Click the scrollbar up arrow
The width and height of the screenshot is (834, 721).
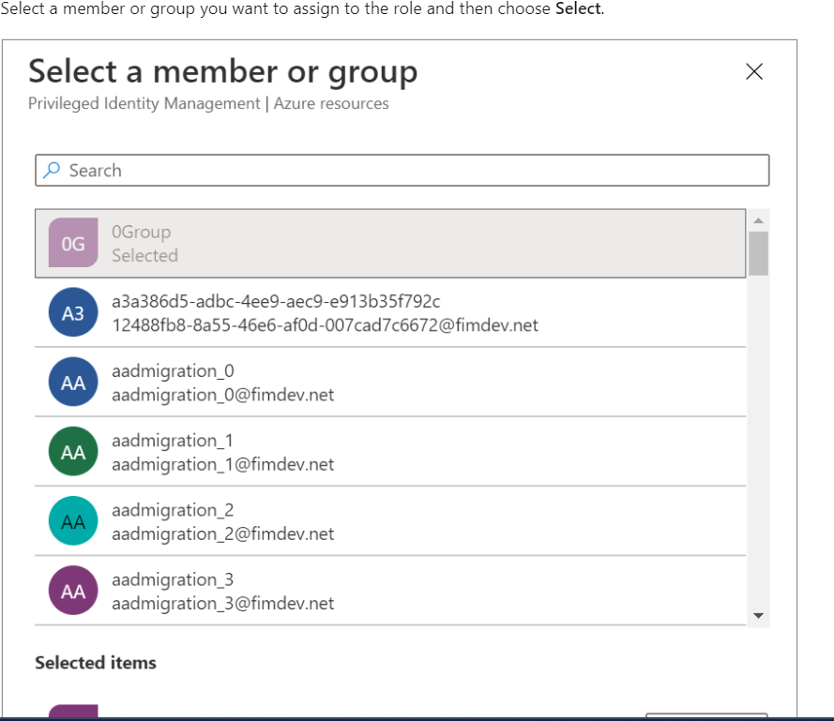(757, 219)
